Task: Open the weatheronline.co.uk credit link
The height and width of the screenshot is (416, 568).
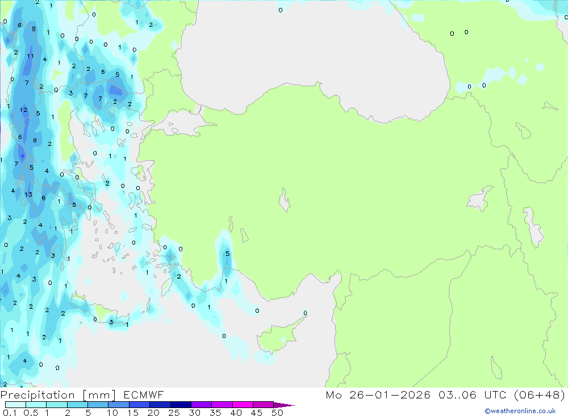Action: [x=520, y=411]
